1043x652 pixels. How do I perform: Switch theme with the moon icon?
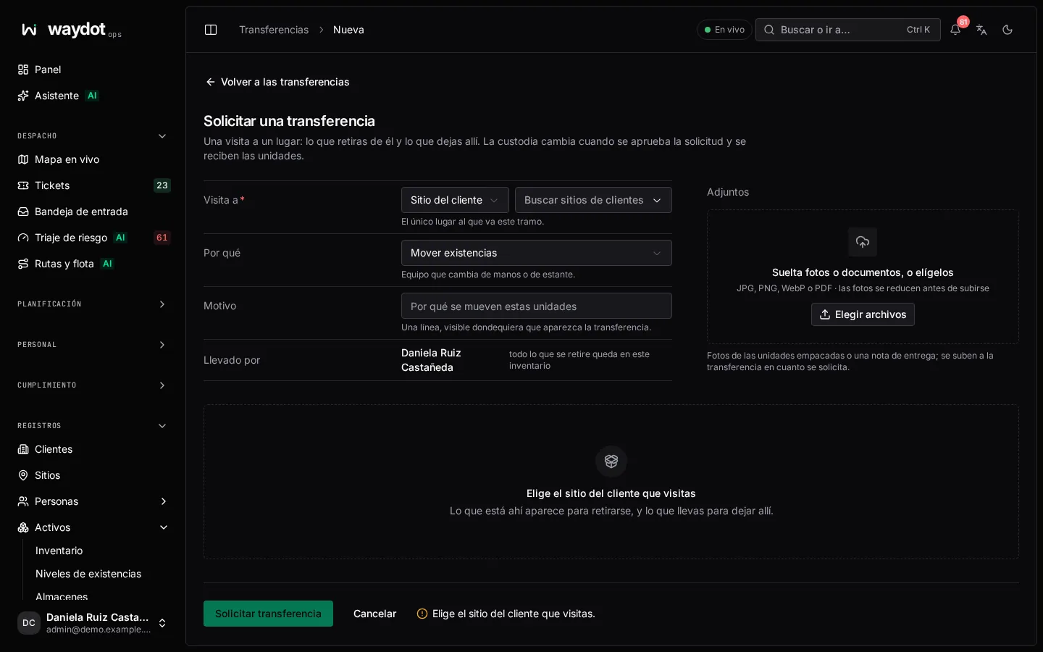click(x=1008, y=30)
